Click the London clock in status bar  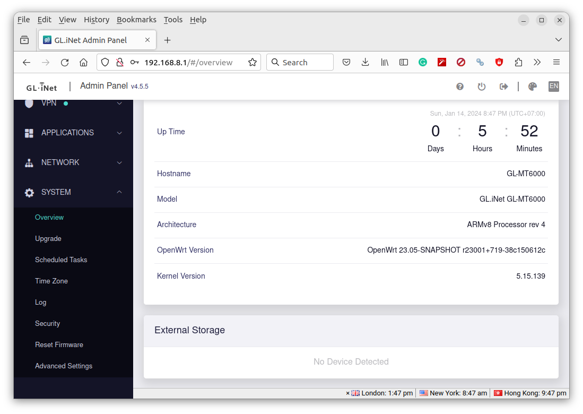pos(382,393)
